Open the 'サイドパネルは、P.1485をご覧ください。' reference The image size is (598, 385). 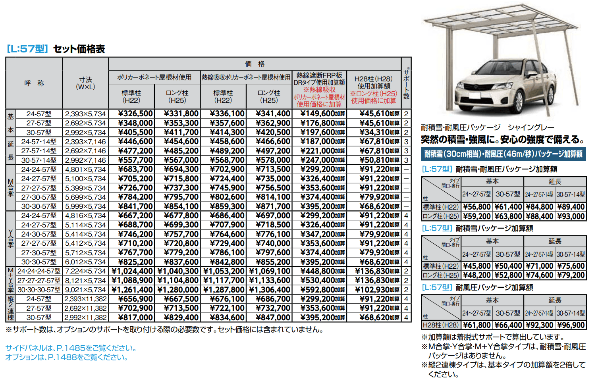pos(72,348)
